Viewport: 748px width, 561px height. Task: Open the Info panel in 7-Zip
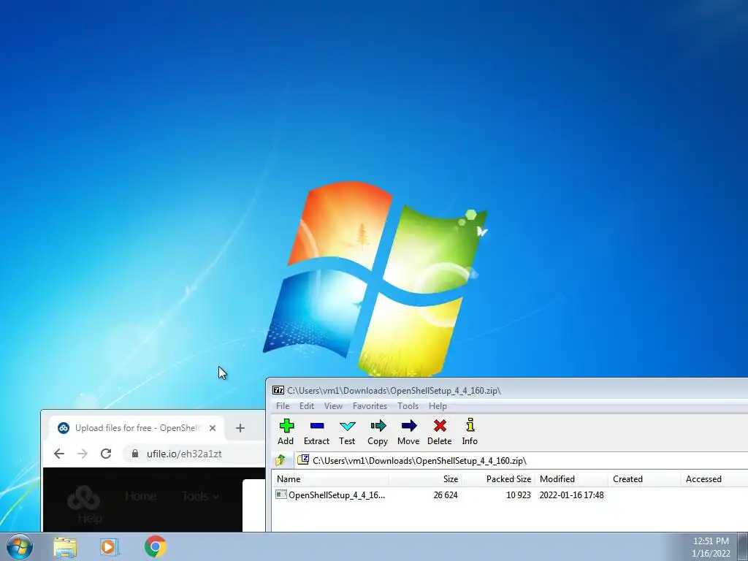click(x=470, y=432)
